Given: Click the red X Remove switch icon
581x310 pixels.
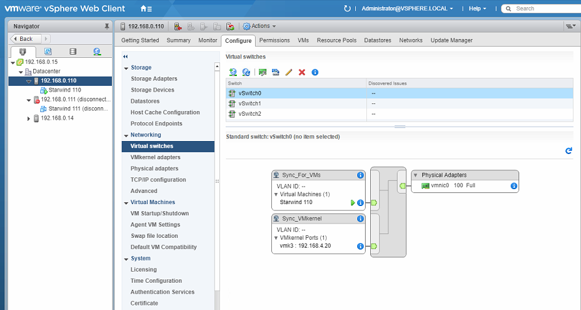Looking at the screenshot, I should click(302, 72).
